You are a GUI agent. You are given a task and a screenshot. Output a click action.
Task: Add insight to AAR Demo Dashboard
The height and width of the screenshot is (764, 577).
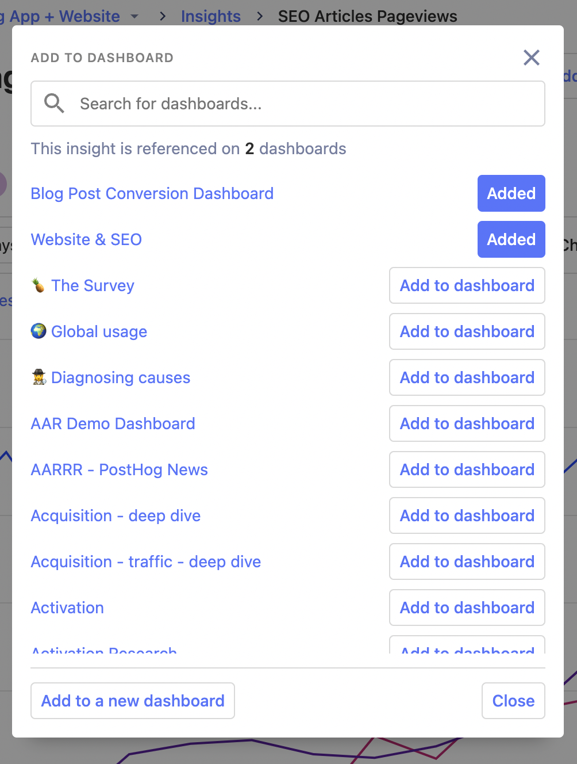click(x=467, y=423)
